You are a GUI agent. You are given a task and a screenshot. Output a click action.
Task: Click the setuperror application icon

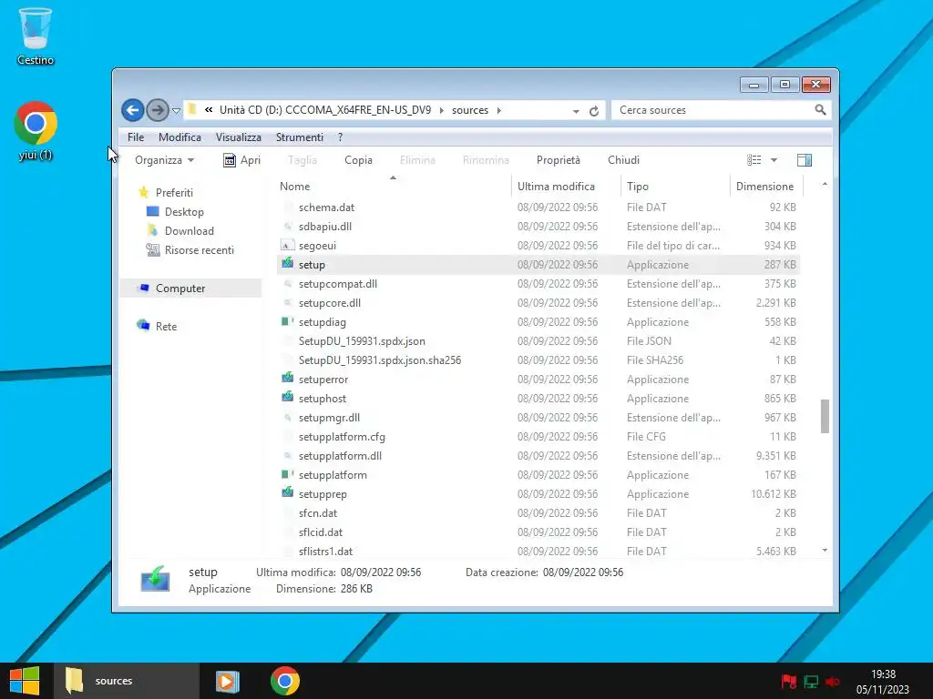[287, 378]
